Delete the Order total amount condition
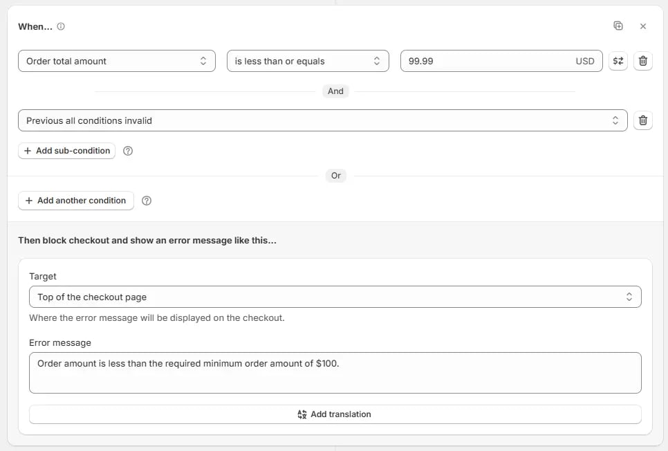Image resolution: width=668 pixels, height=451 pixels. click(x=643, y=61)
